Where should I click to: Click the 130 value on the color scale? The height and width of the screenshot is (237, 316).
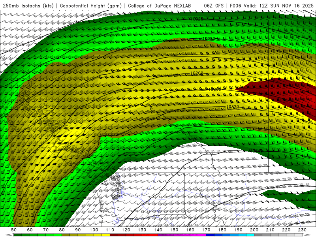click(142, 230)
